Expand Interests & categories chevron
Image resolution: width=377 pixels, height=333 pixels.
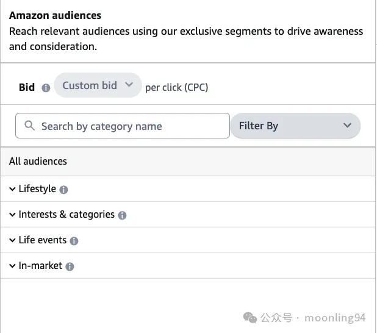12,215
